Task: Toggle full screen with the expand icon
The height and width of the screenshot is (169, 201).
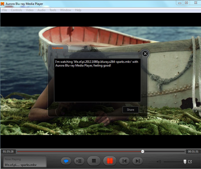Action: pyautogui.click(x=190, y=162)
